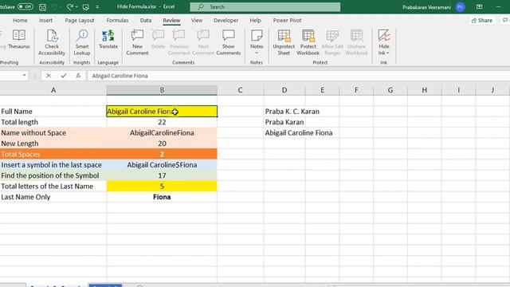Go to Previous Comment
Viewport: 510px width, 287px height.
178,42
